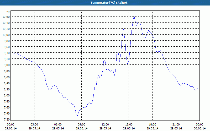Select the 15:00 time axis label
Image resolution: width=210 pixels, height=131 pixels.
(x=129, y=124)
